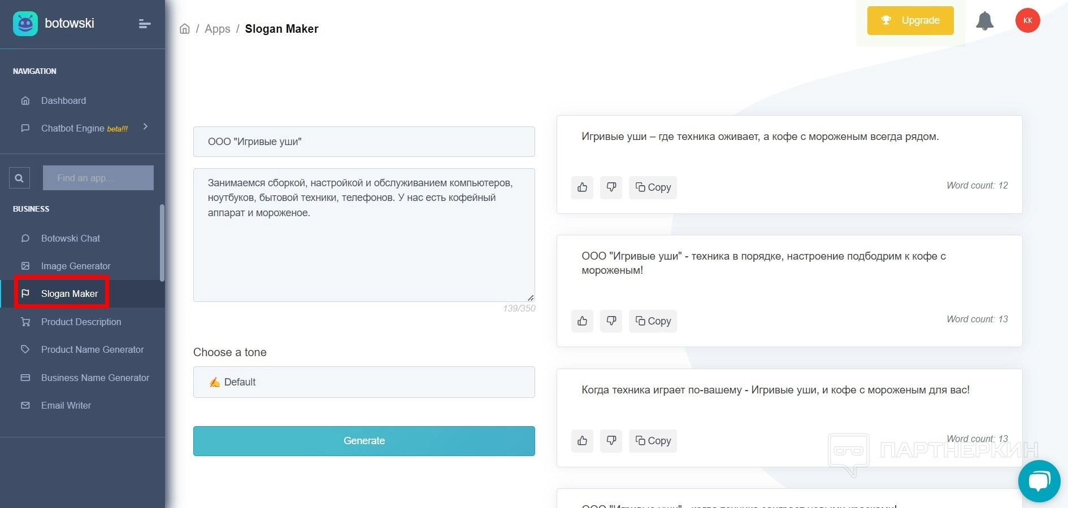Go to Product Description app

(x=81, y=322)
